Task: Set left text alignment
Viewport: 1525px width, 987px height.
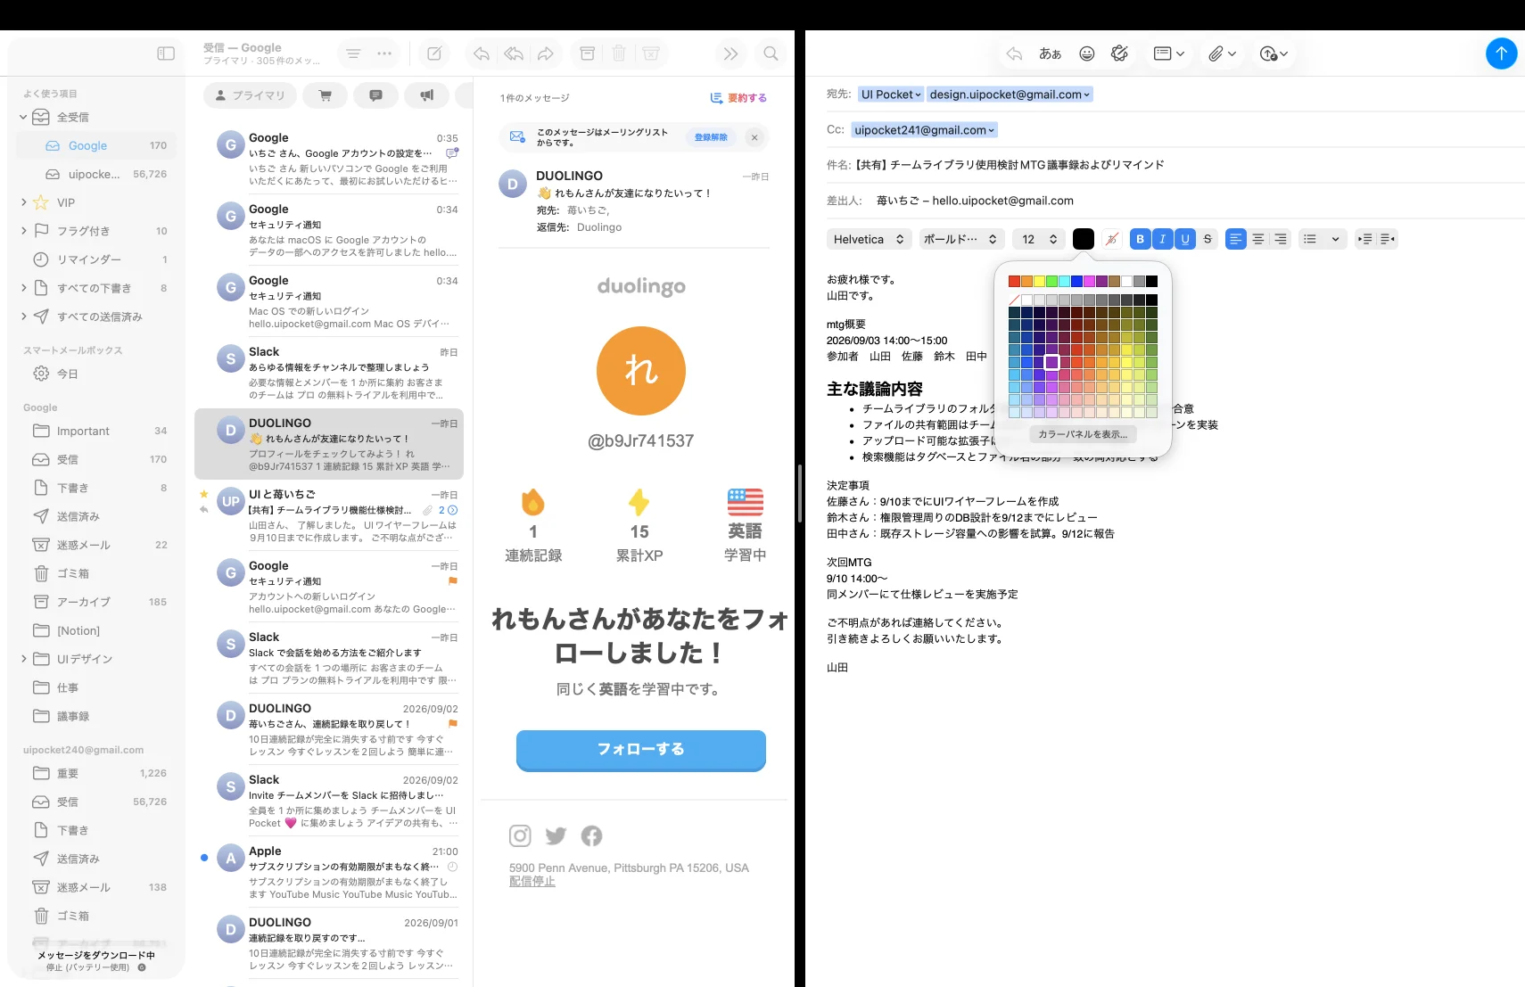Action: (1235, 239)
